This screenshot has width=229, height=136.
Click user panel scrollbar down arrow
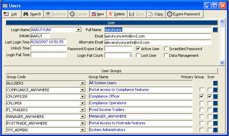coord(222,63)
